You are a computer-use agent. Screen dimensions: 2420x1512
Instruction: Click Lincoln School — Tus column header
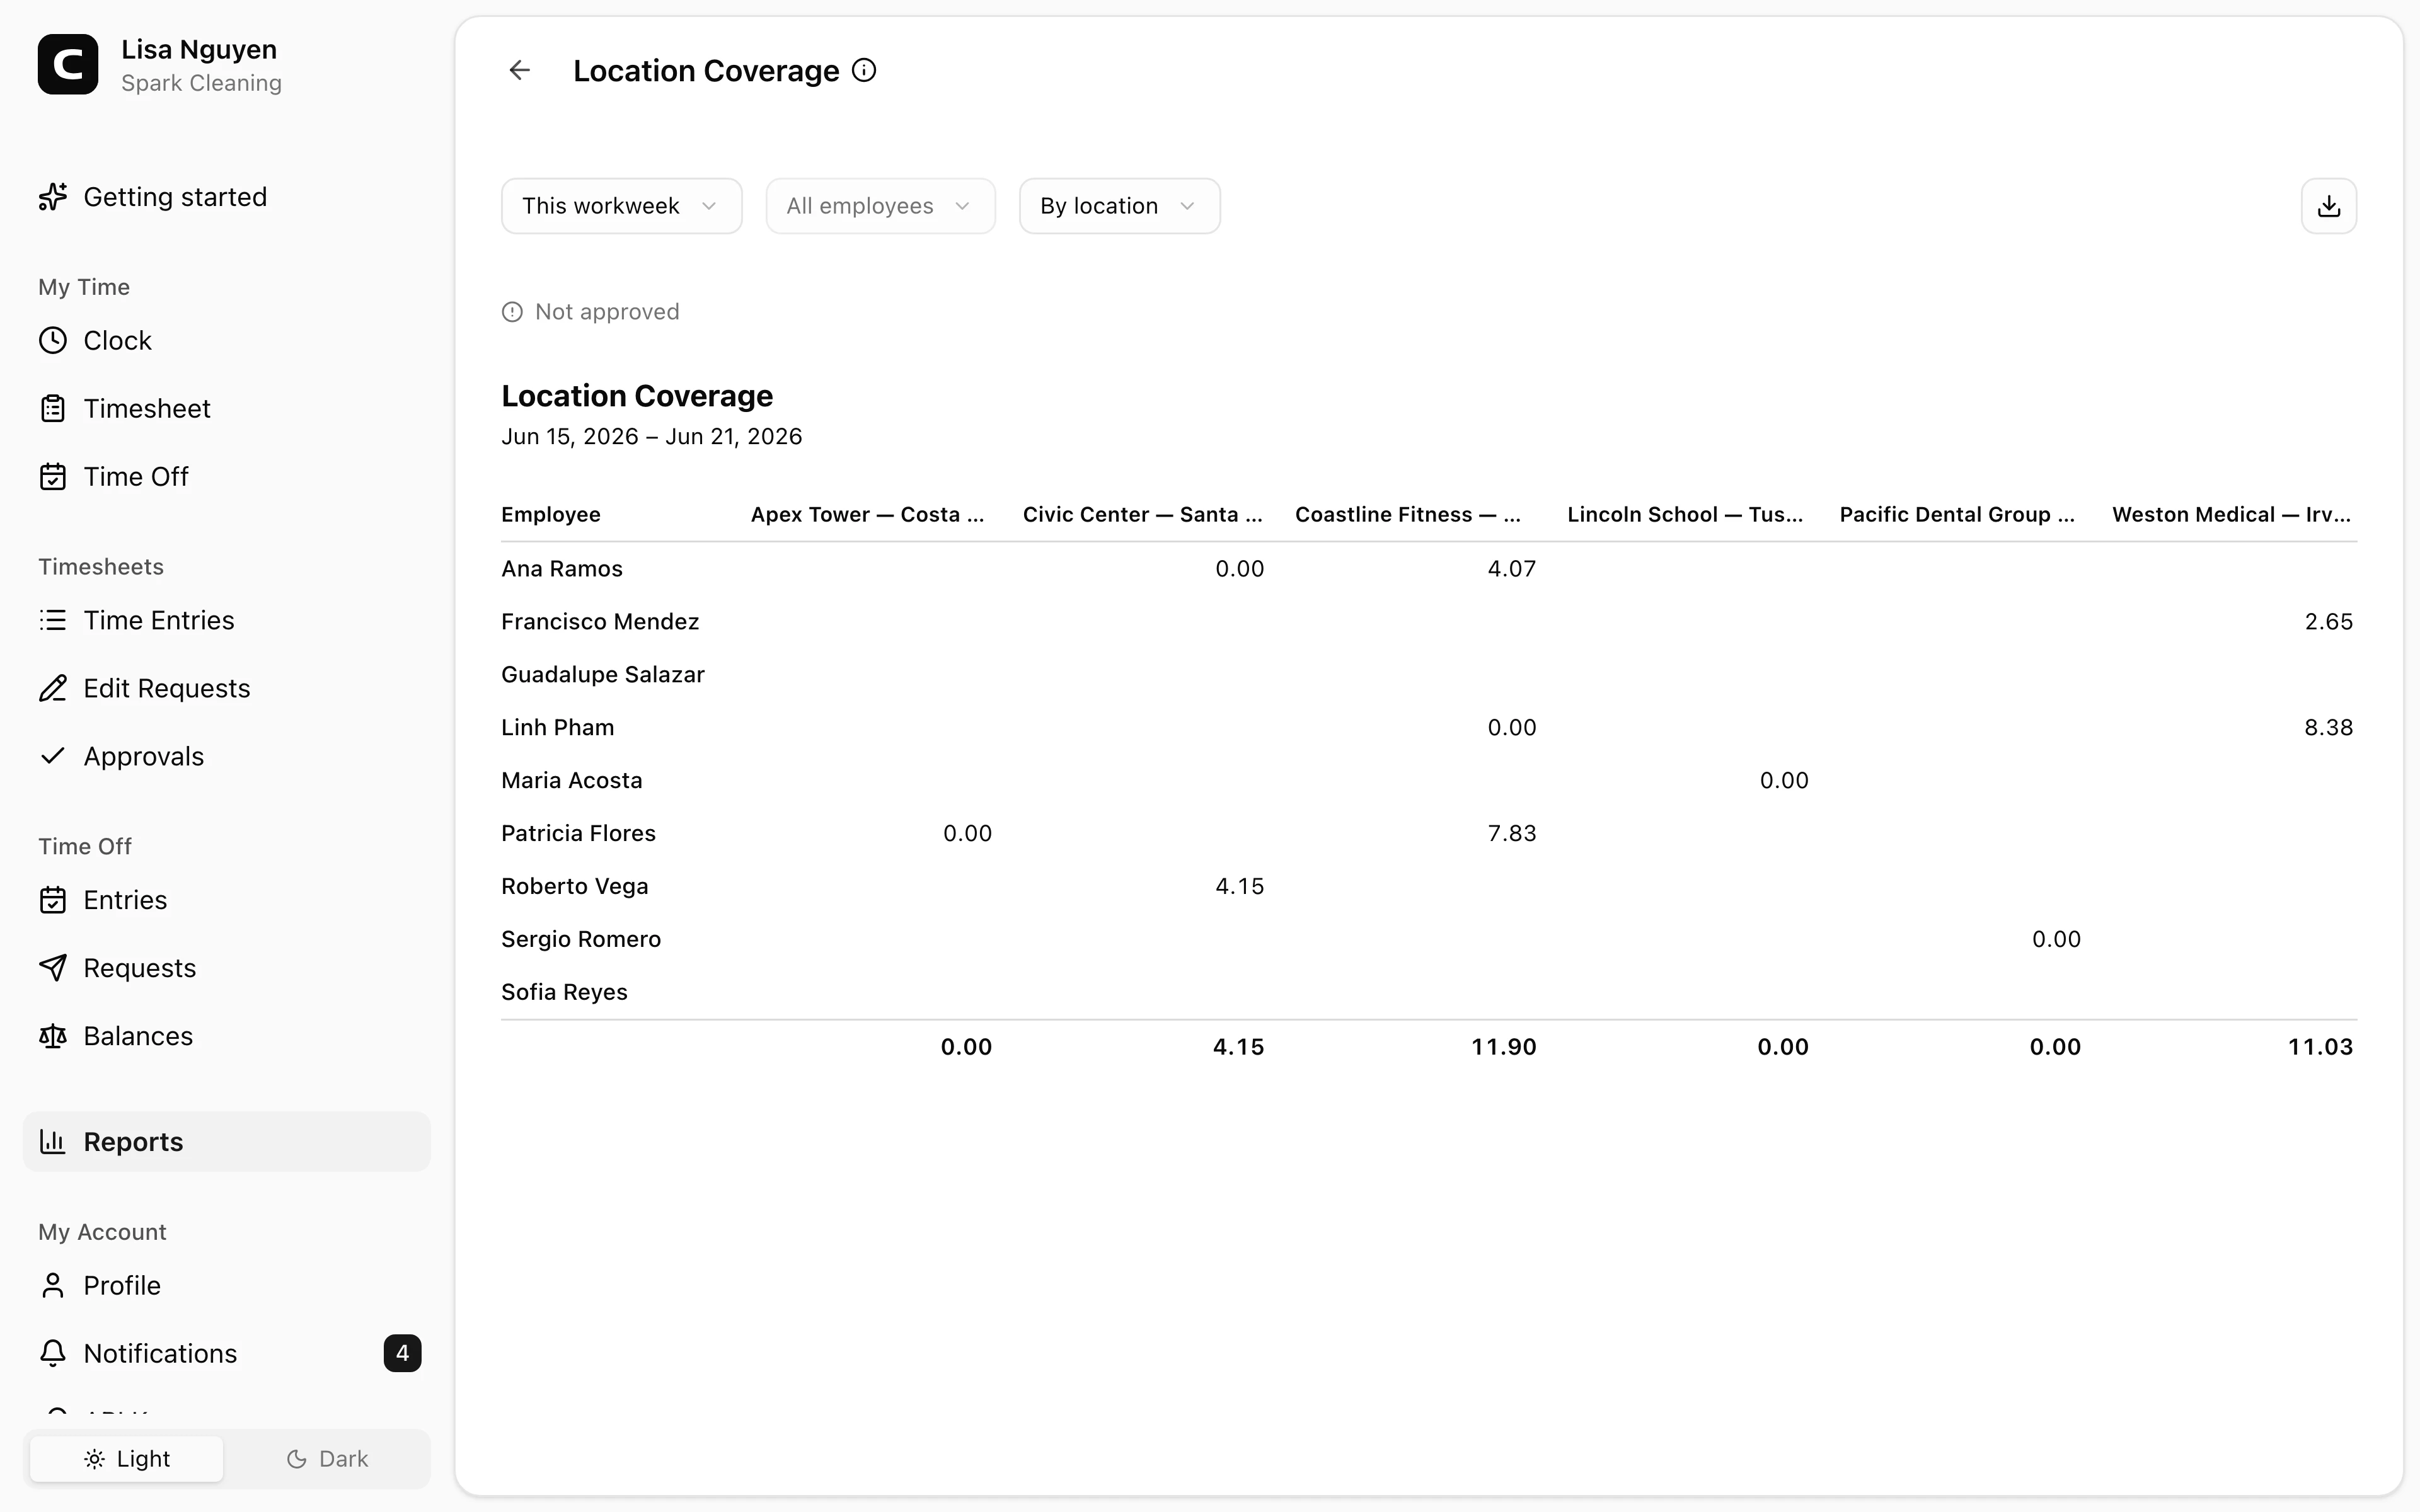(x=1685, y=515)
